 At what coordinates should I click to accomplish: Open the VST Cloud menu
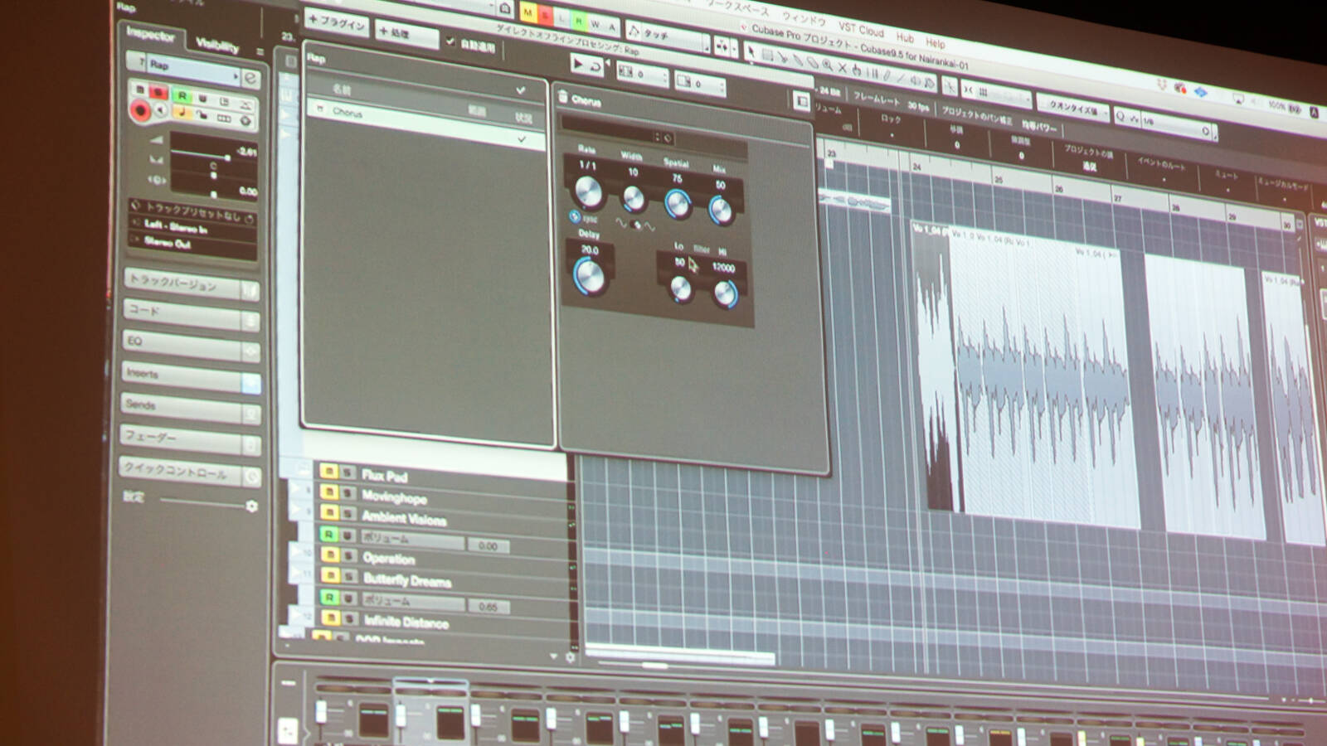pos(861,30)
